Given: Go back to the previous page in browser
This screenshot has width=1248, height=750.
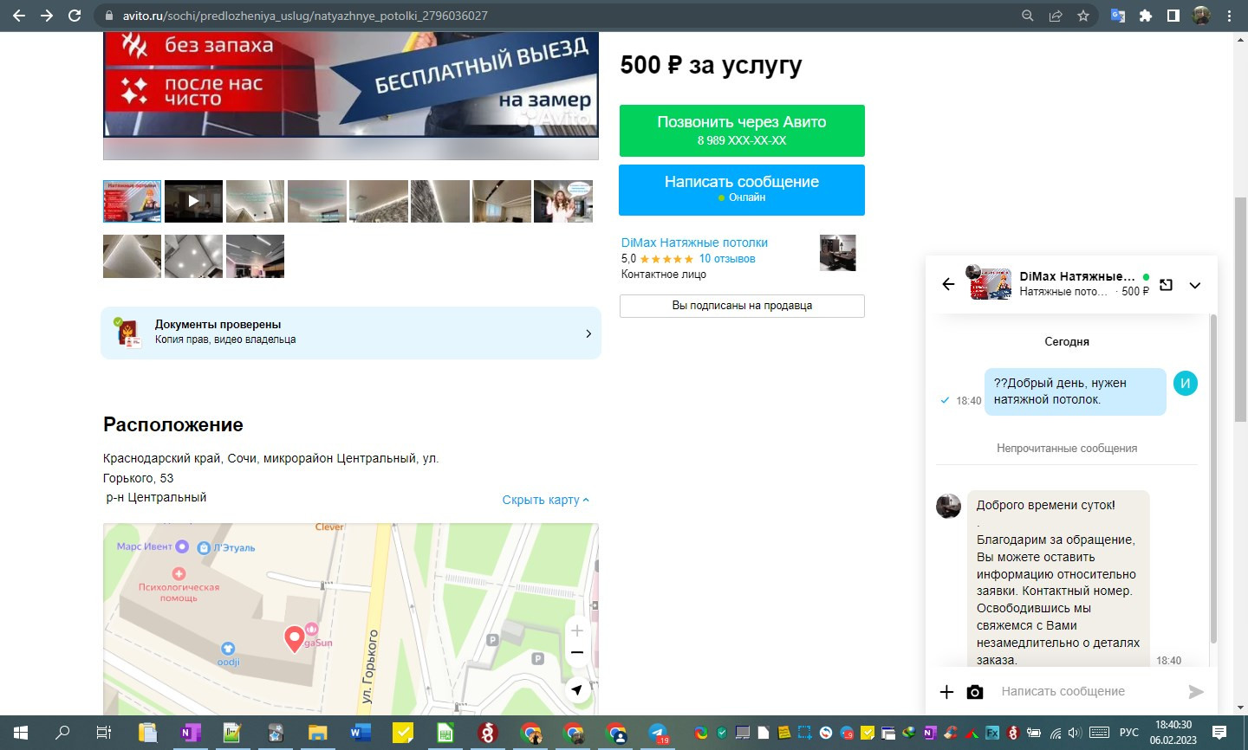Looking at the screenshot, I should [19, 16].
